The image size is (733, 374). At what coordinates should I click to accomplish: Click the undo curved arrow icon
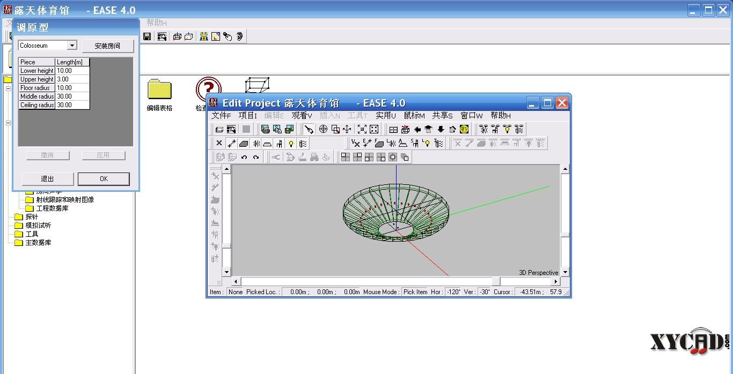pyautogui.click(x=244, y=157)
